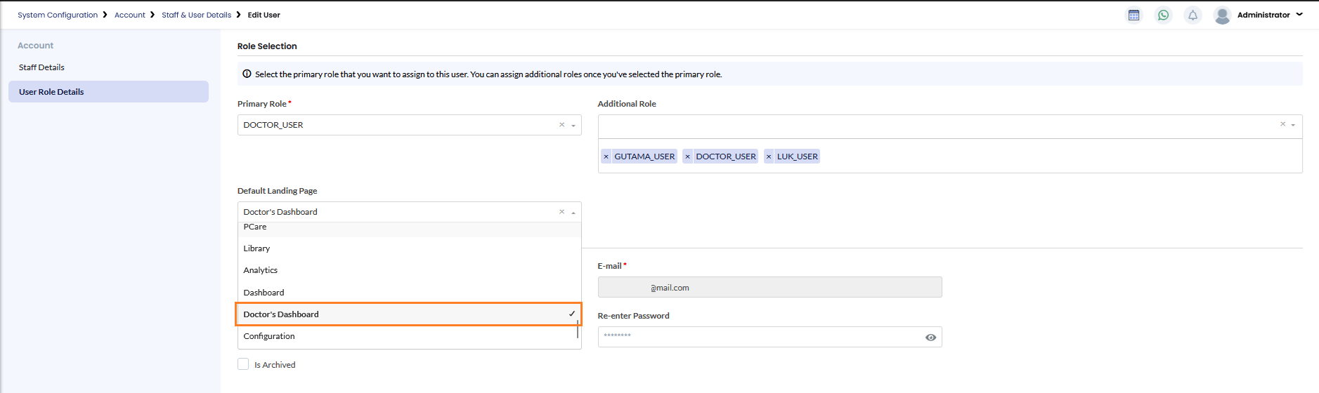Click the WhatsApp icon
This screenshot has height=393, width=1319.
1164,15
